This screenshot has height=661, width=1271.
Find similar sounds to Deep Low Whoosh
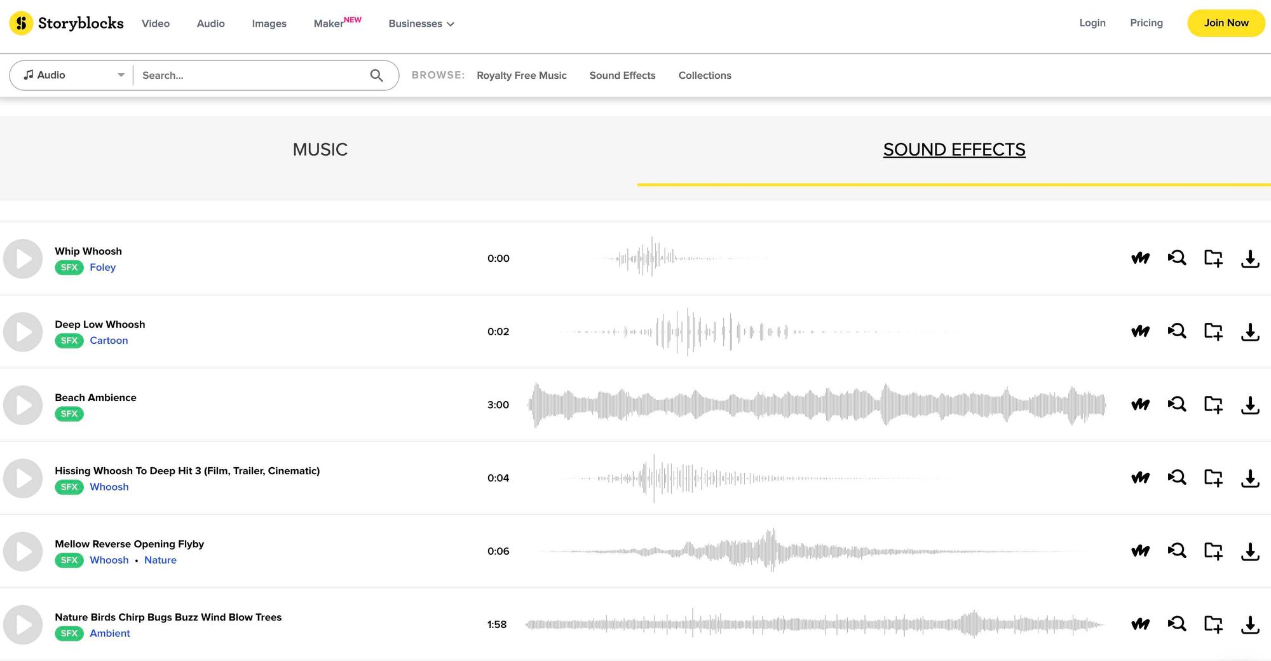[x=1177, y=331]
